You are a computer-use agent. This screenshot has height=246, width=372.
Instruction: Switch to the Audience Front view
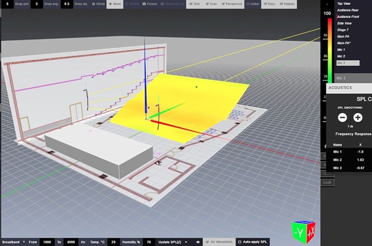(348, 17)
